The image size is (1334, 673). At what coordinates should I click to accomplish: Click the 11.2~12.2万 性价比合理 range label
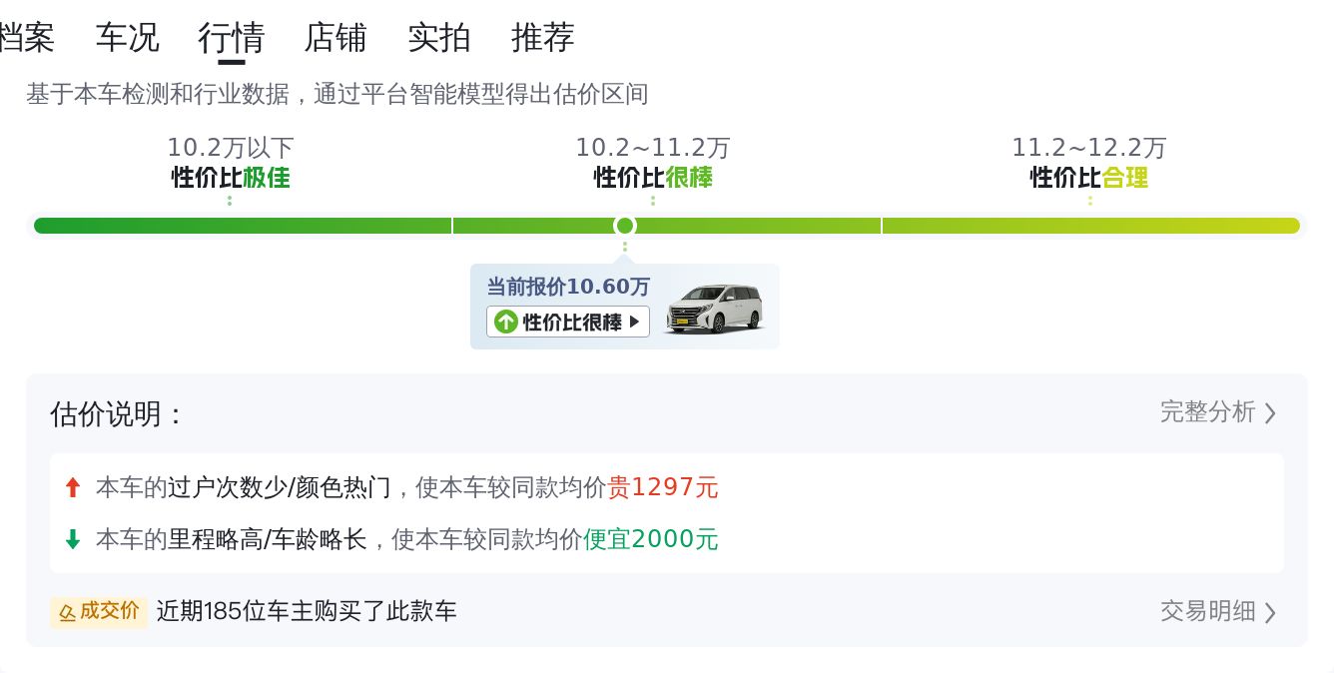pos(1089,163)
